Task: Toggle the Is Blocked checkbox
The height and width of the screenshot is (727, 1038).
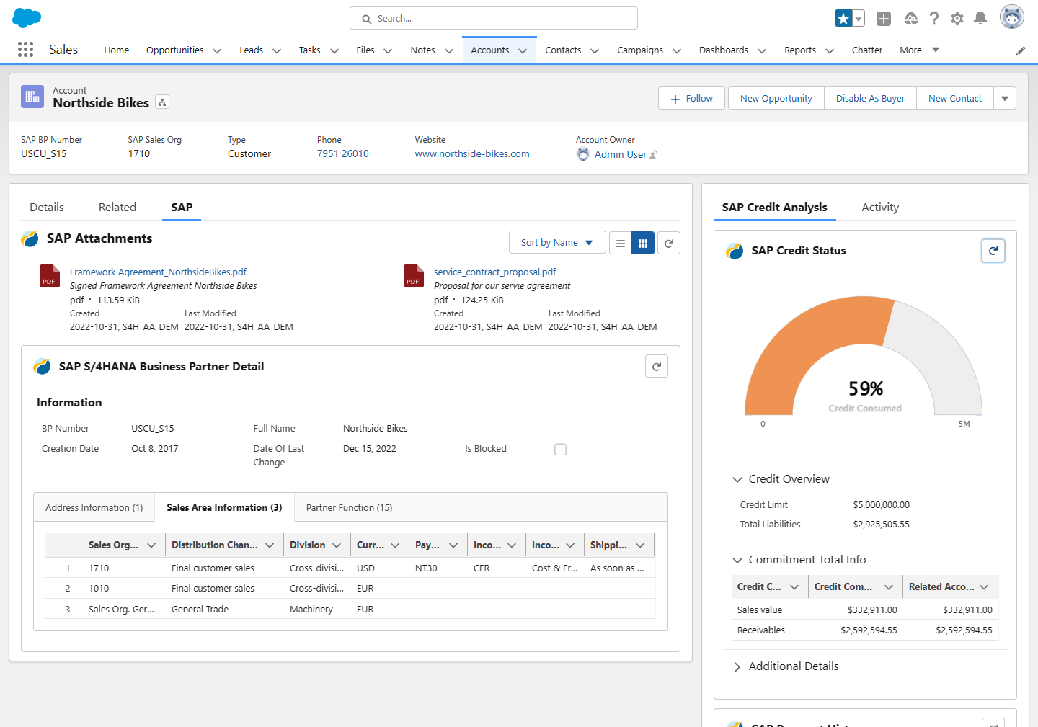Action: [x=561, y=450]
